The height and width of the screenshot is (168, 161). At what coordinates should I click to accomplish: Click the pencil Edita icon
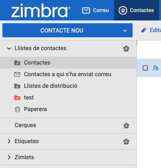click(144, 30)
